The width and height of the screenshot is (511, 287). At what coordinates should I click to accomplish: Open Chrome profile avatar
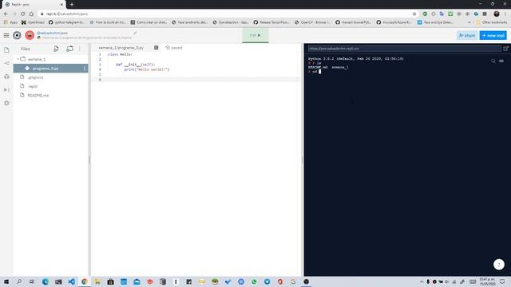pyautogui.click(x=497, y=14)
